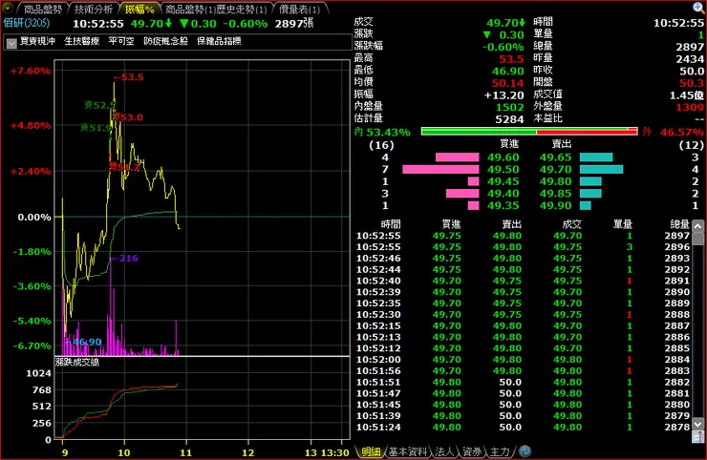Click the pink bid volume bar at 49.50

(440, 170)
